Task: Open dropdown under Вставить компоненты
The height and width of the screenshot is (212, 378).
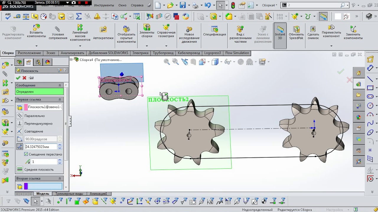Action: coord(37,46)
